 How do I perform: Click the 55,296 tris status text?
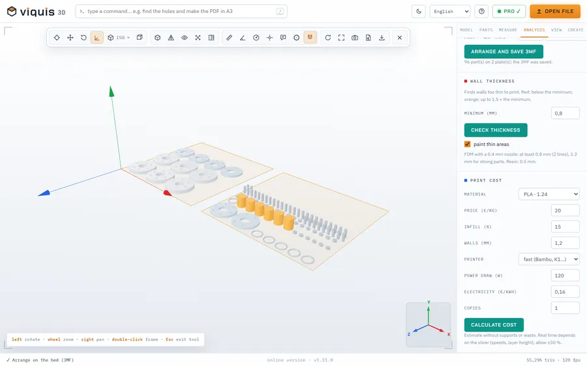coord(539,360)
